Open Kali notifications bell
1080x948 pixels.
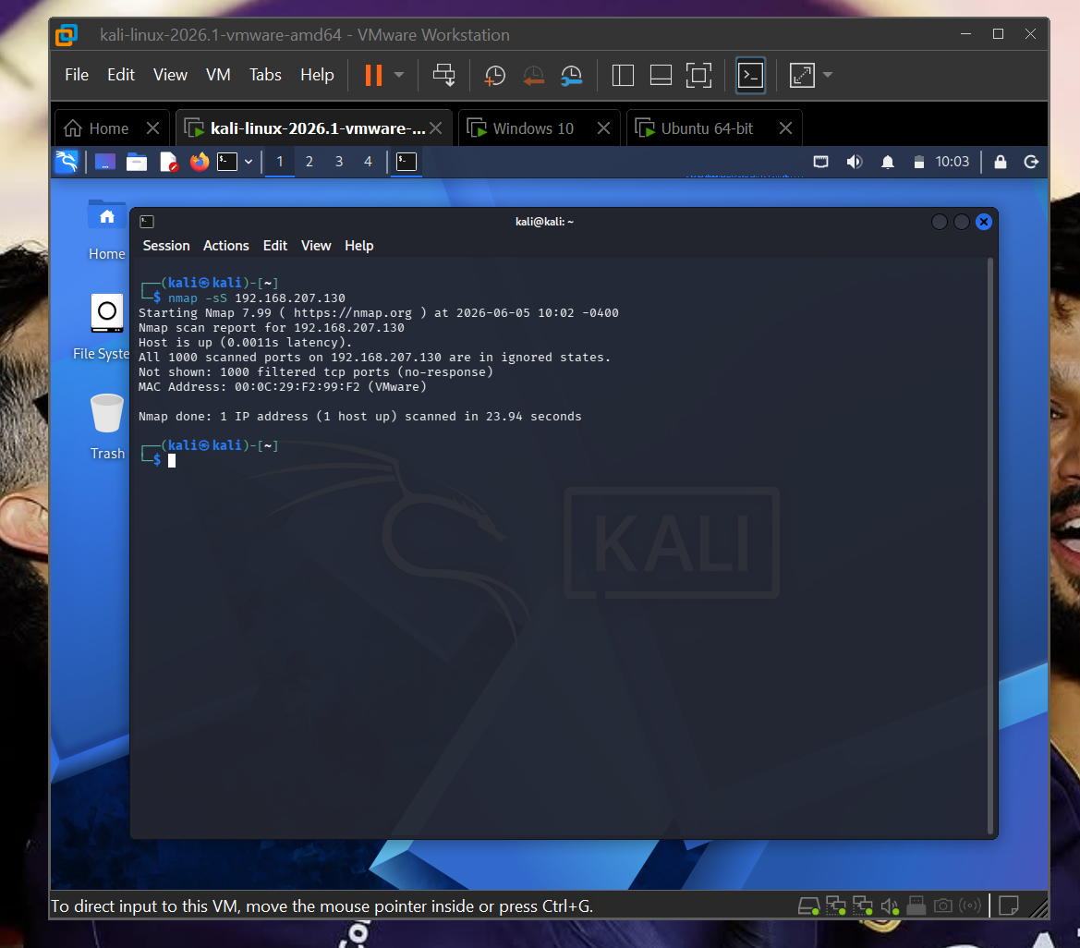click(888, 162)
